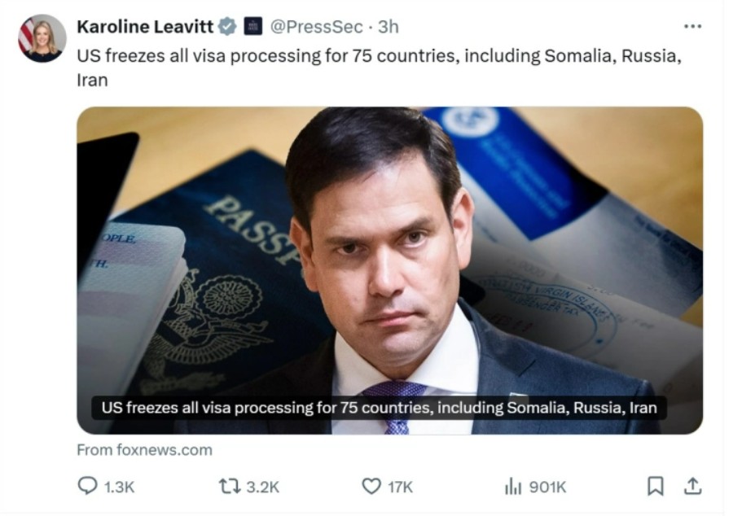Open the @PressSec handle link
The width and height of the screenshot is (742, 516).
click(316, 27)
